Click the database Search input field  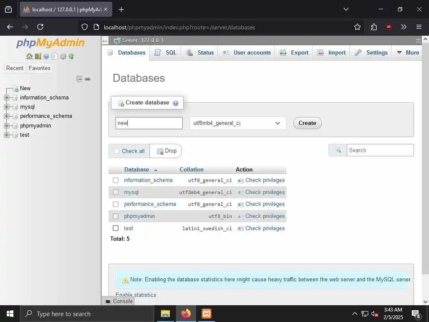[x=380, y=151]
